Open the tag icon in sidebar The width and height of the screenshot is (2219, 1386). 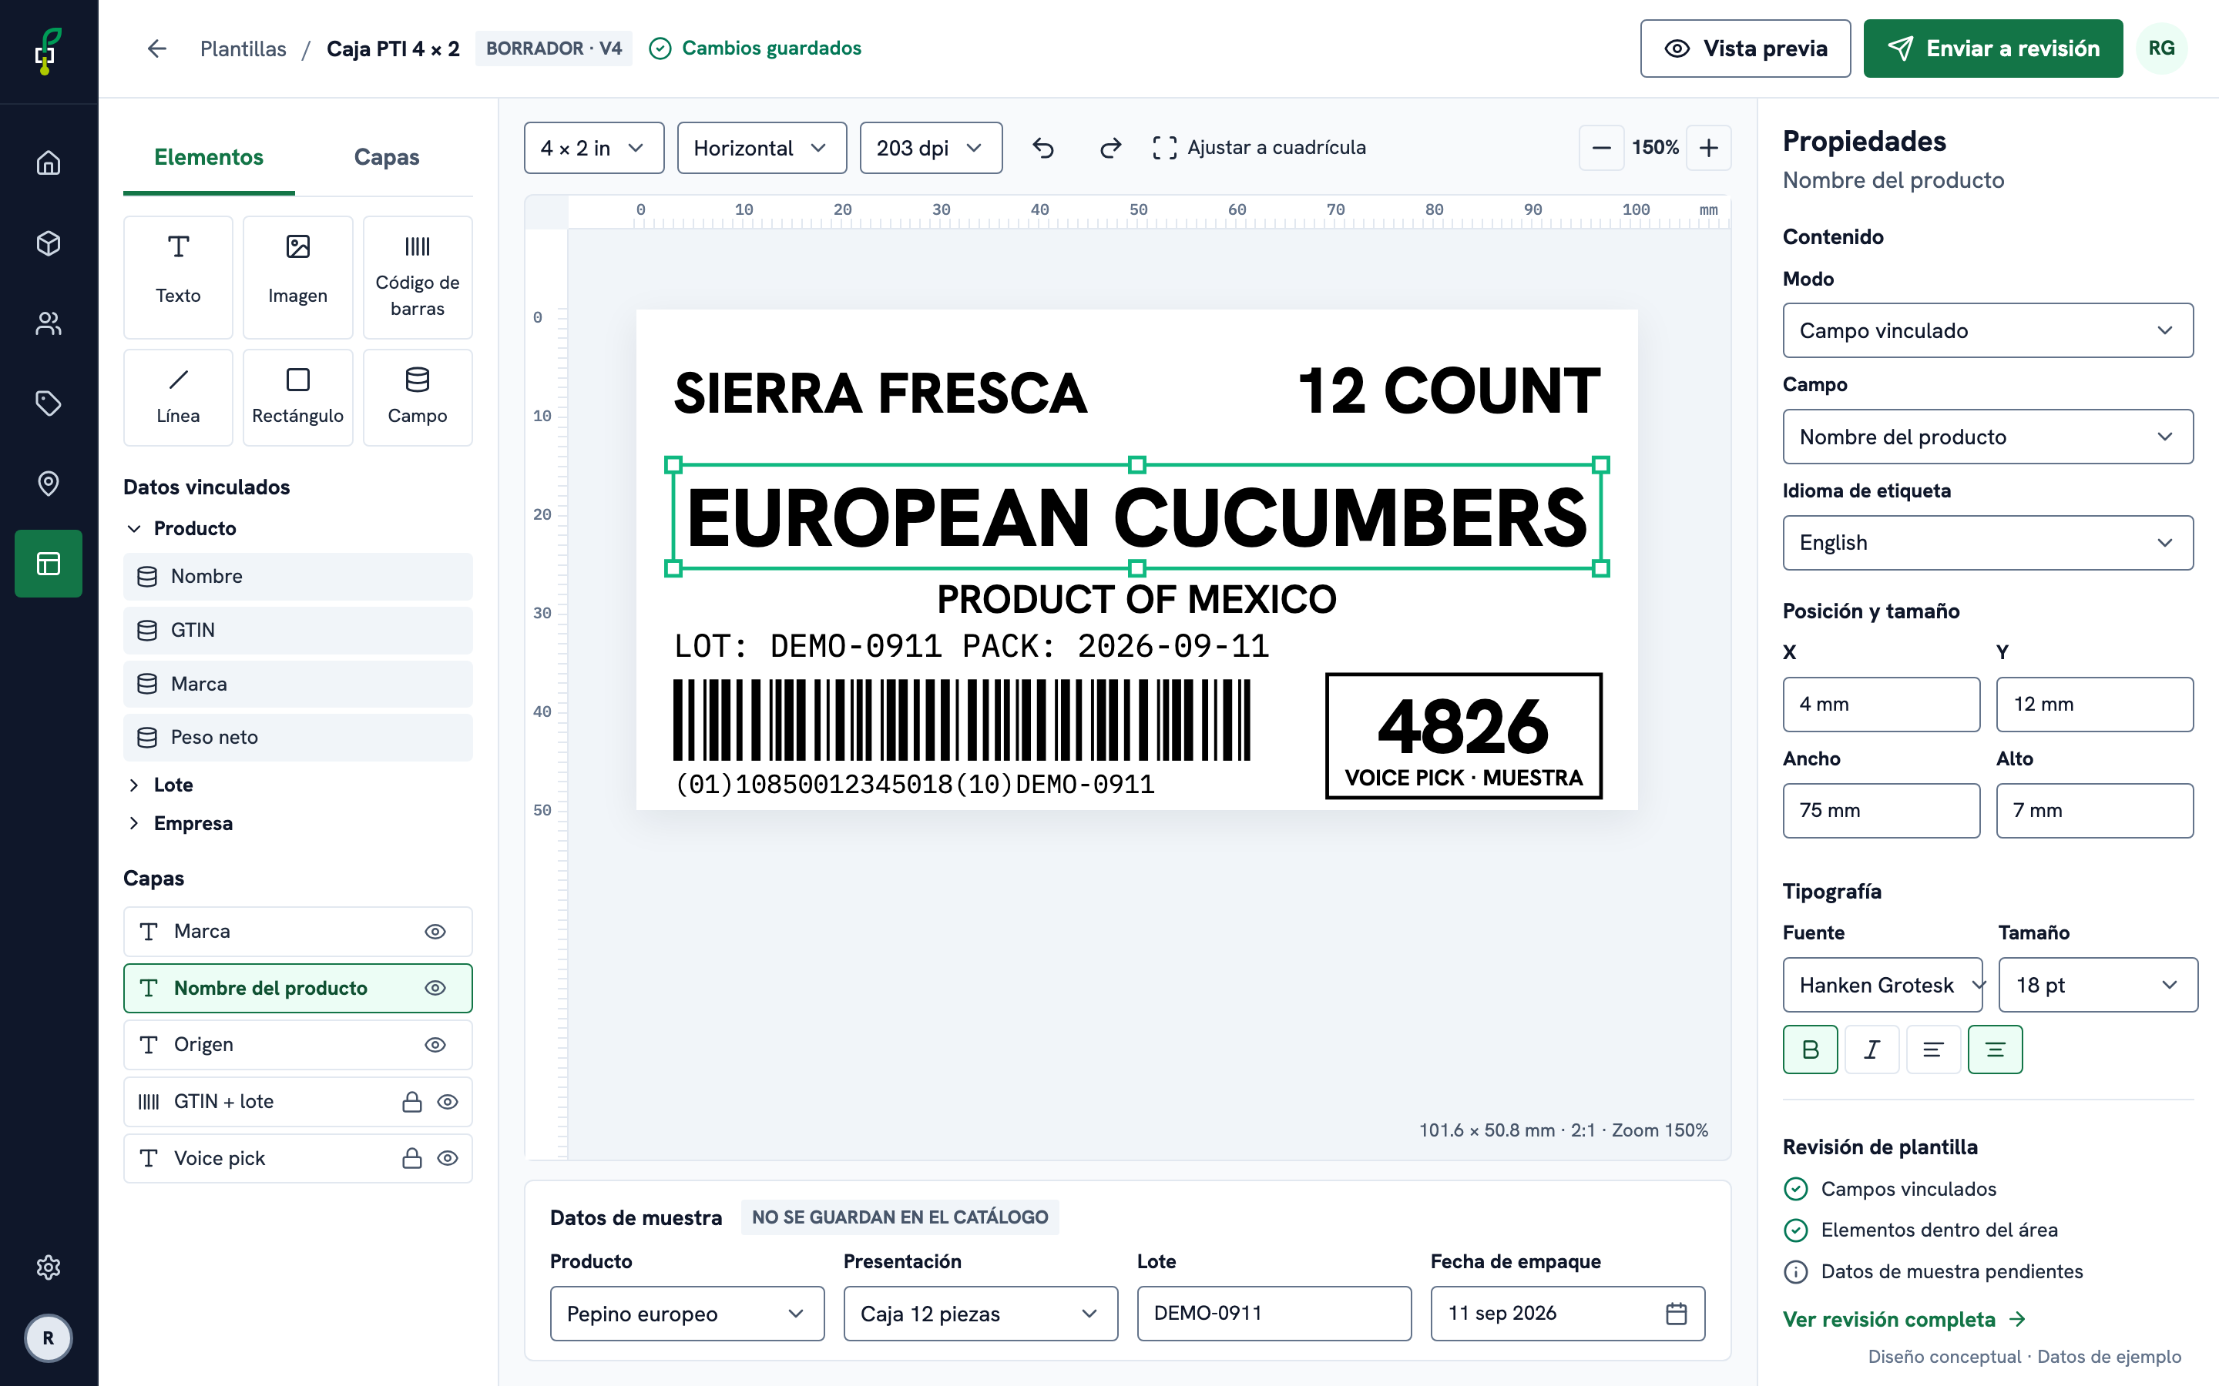(49, 403)
